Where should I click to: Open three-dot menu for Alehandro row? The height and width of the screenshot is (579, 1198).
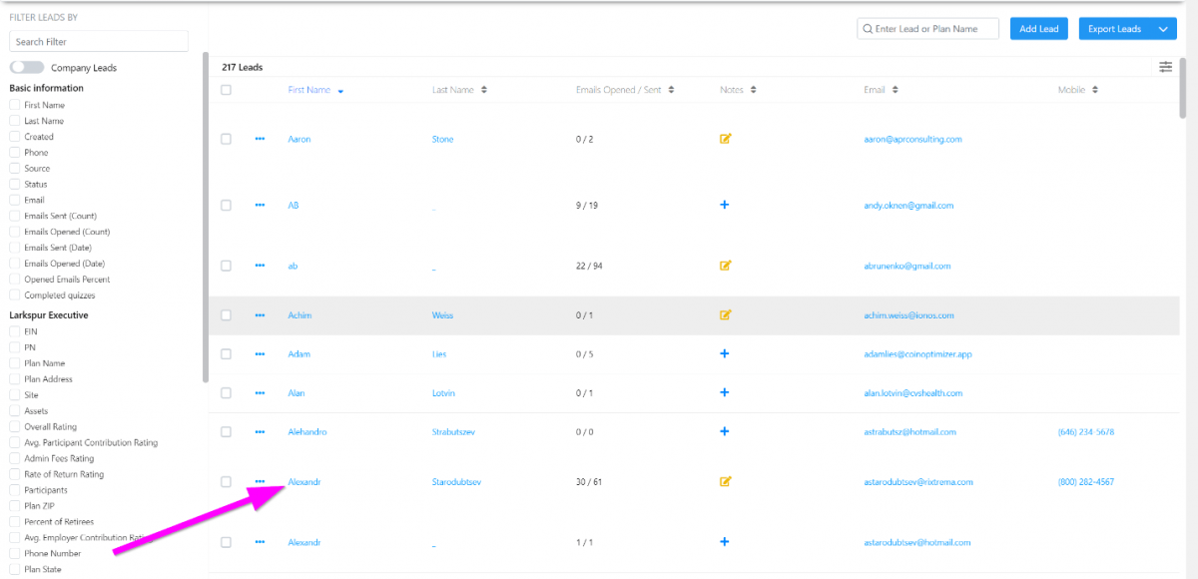point(260,432)
